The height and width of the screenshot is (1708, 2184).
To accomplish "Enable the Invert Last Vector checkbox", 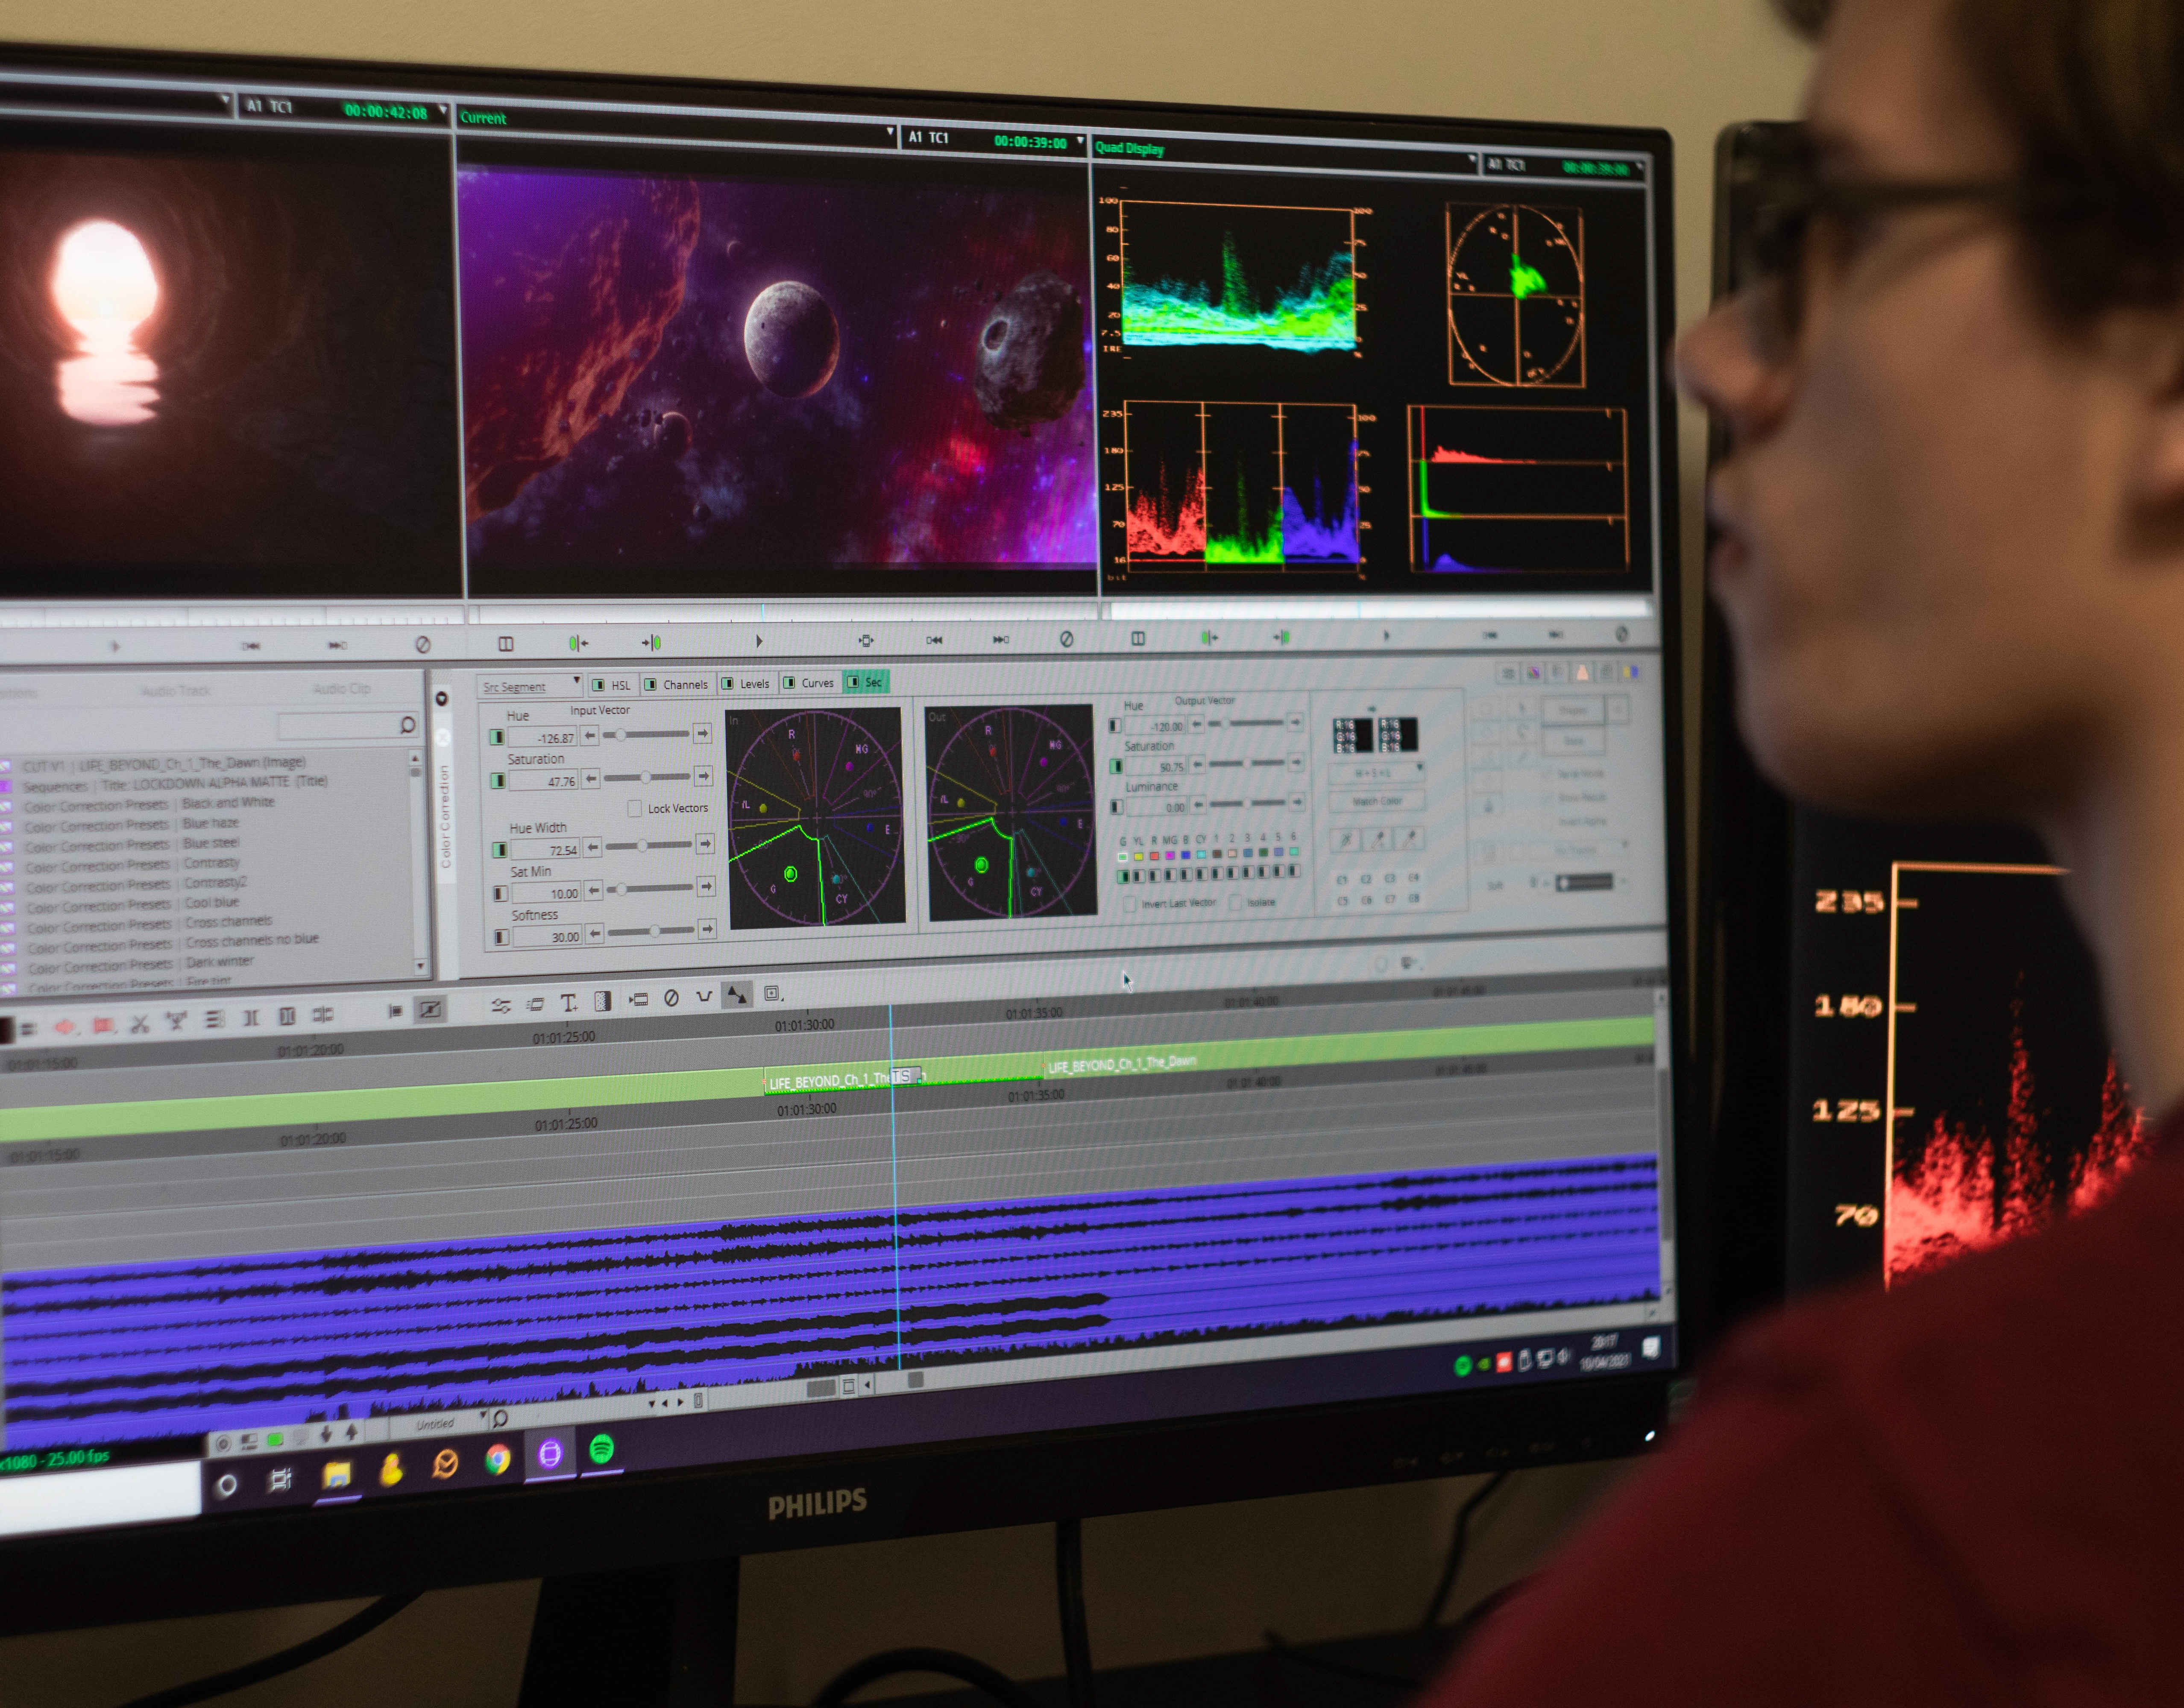I will click(1129, 904).
